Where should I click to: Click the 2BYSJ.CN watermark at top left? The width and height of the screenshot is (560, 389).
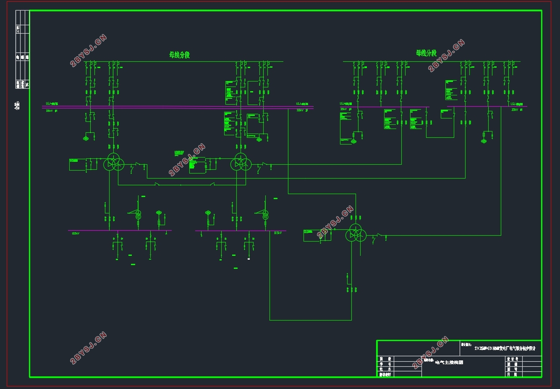coord(89,51)
